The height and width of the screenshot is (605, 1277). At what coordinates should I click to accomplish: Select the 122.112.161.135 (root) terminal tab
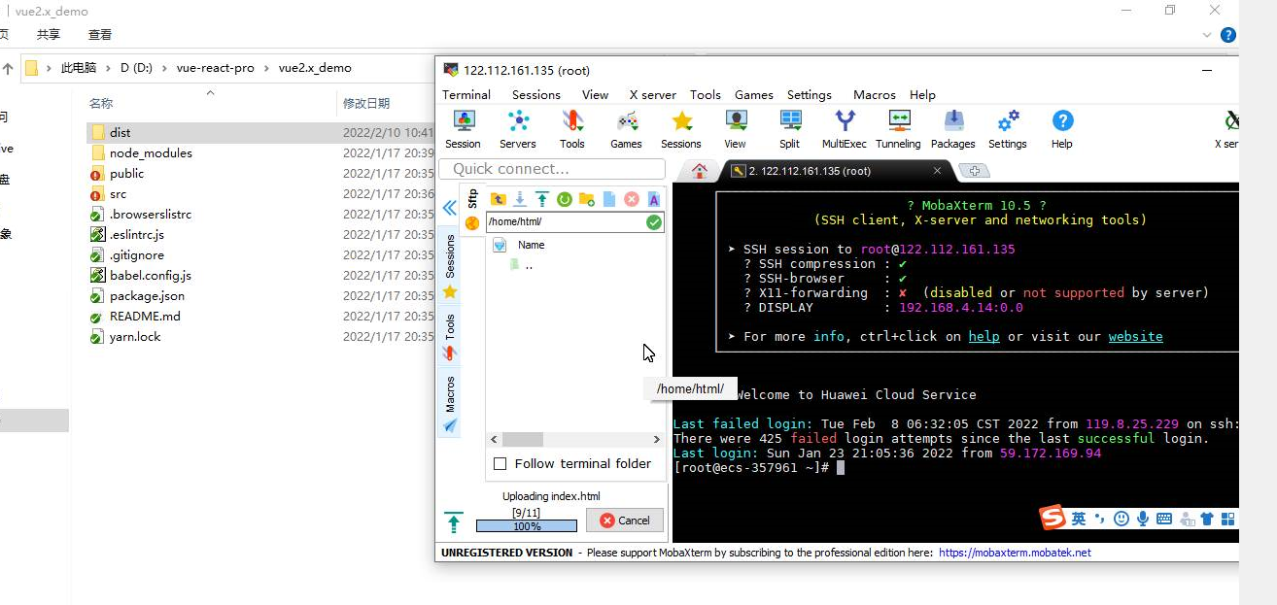(x=836, y=171)
